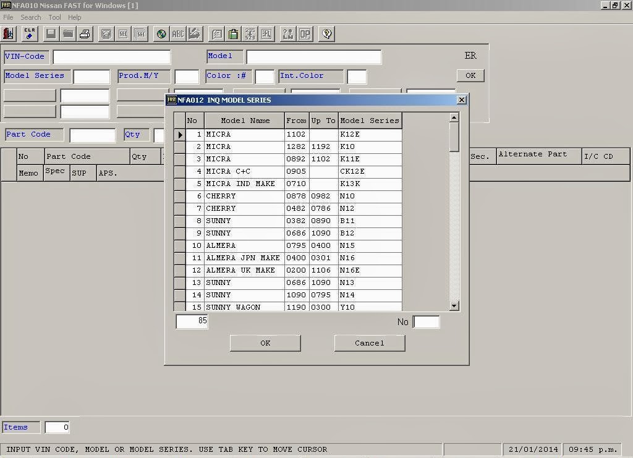The width and height of the screenshot is (633, 458).
Task: Click the record count field showing 85
Action: click(192, 321)
